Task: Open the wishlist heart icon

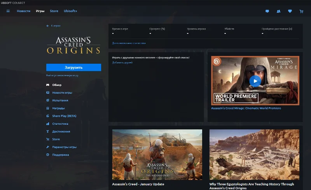Action: tap(290, 11)
